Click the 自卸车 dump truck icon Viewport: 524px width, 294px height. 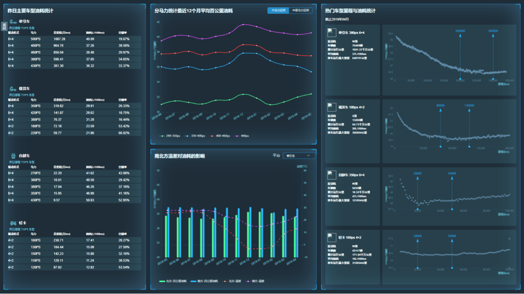(x=13, y=156)
